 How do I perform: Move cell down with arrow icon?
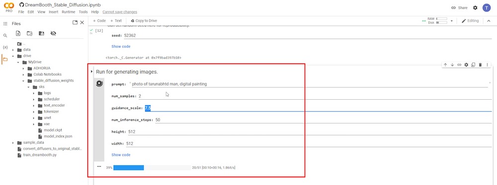click(x=452, y=65)
